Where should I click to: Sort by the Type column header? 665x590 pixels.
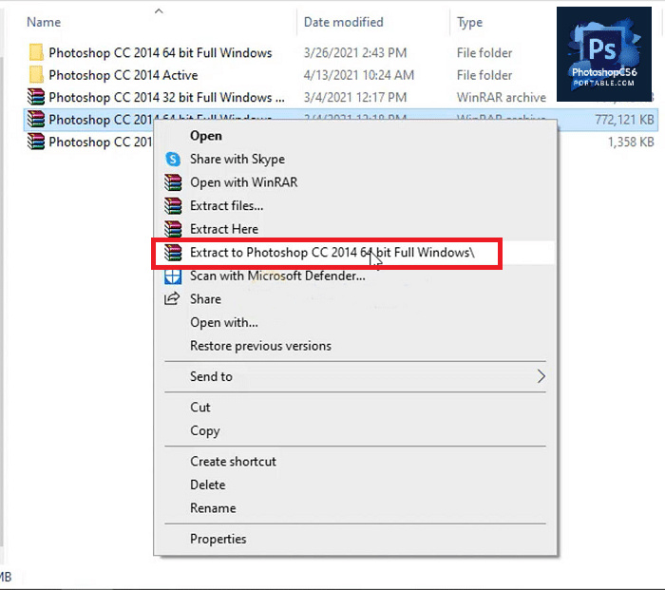click(469, 23)
